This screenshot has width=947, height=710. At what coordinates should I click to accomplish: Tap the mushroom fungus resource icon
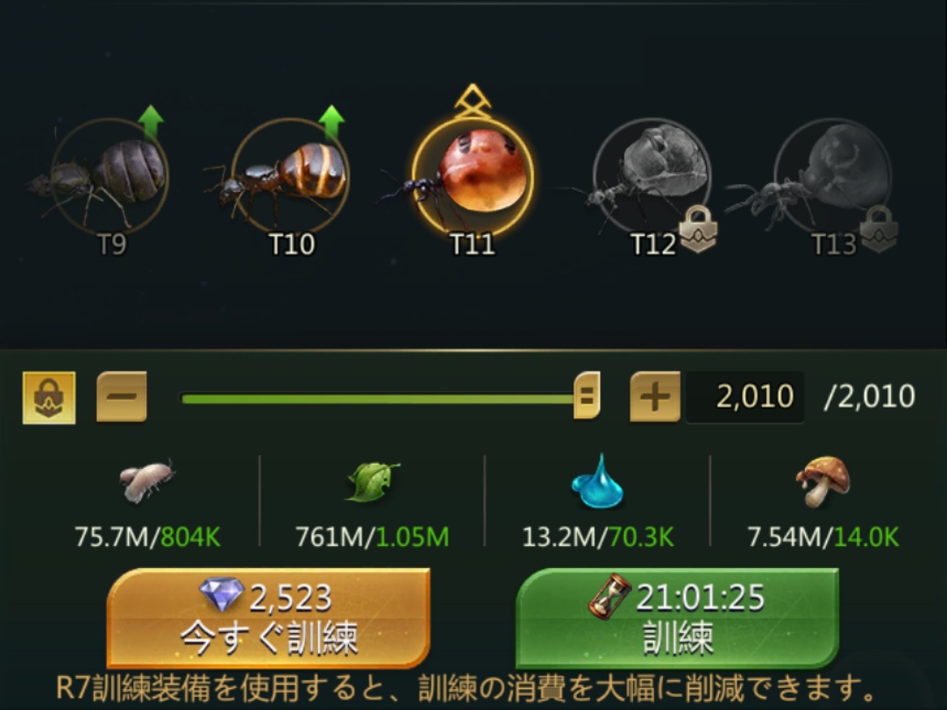point(822,481)
